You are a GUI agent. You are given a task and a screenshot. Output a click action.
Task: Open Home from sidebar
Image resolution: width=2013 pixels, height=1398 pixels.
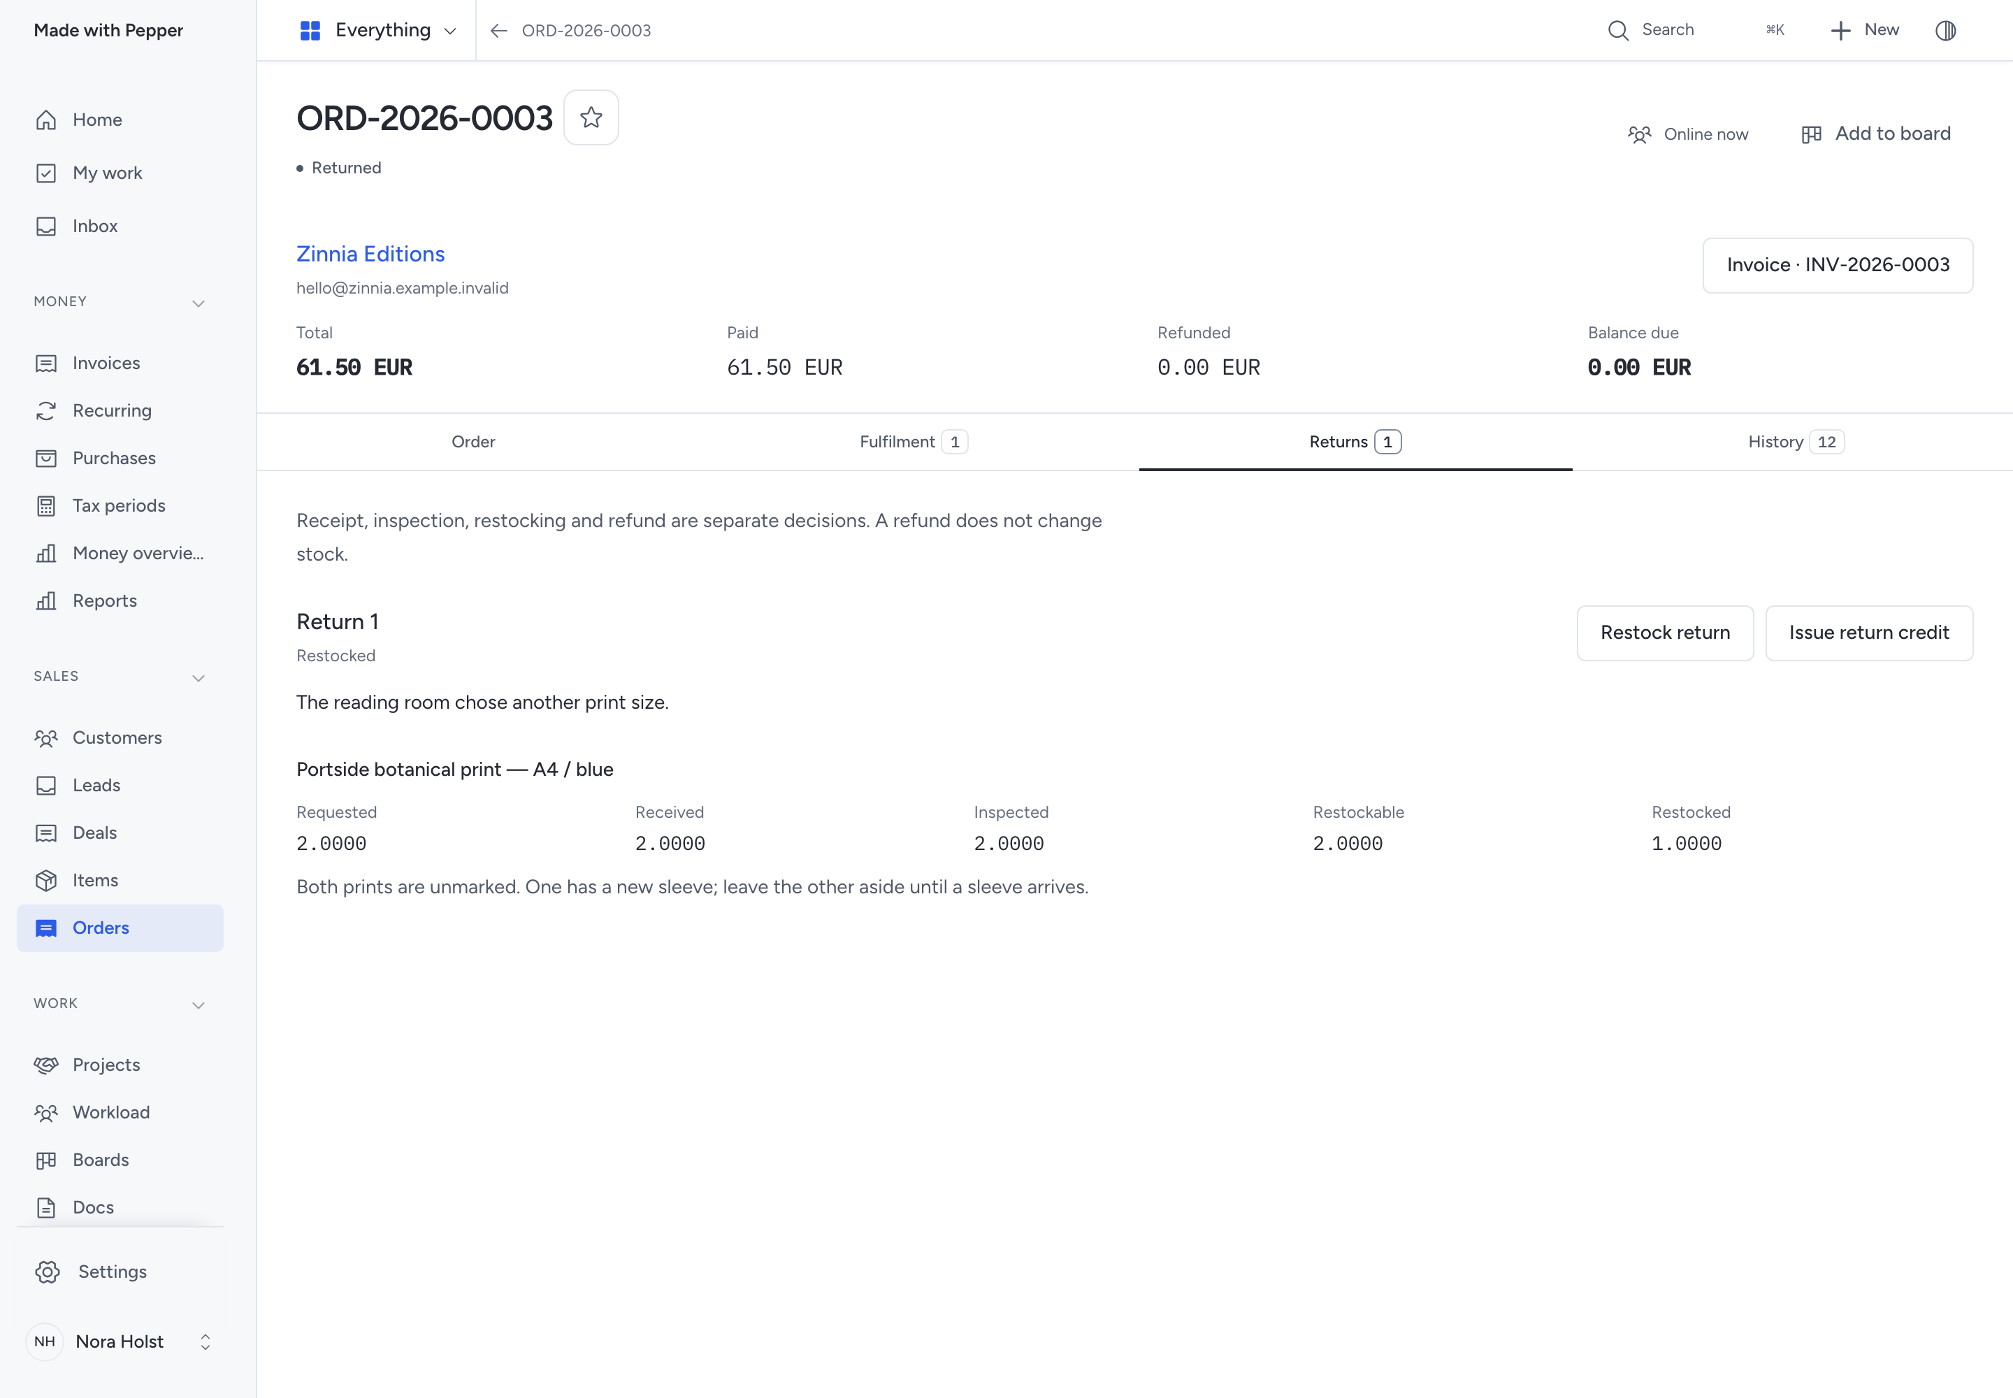pos(120,120)
